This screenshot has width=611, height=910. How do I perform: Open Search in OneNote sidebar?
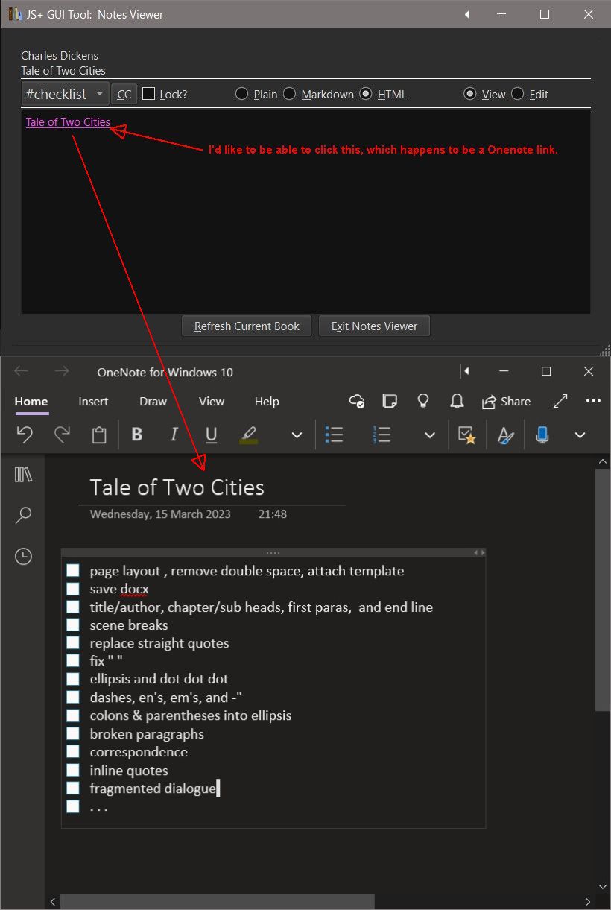click(24, 515)
